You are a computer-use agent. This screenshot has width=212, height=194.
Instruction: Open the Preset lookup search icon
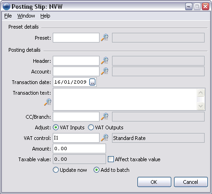[105, 37]
